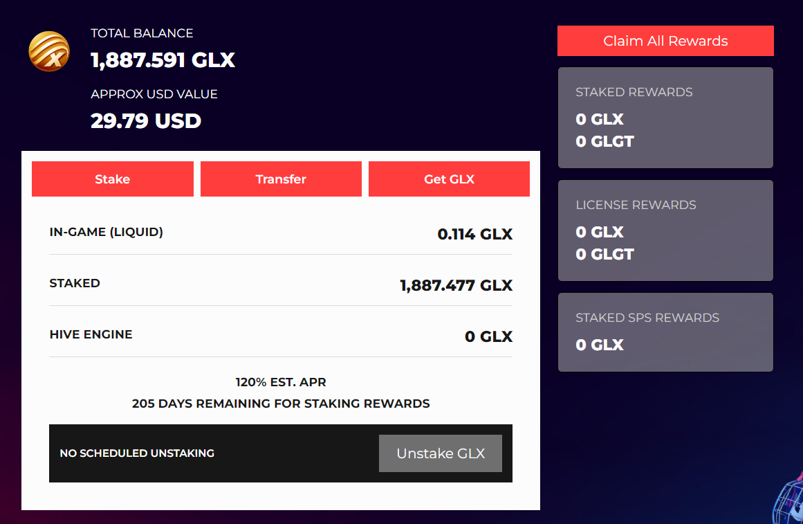
Task: Click the 0.114 GLX liquid amount
Action: [474, 234]
